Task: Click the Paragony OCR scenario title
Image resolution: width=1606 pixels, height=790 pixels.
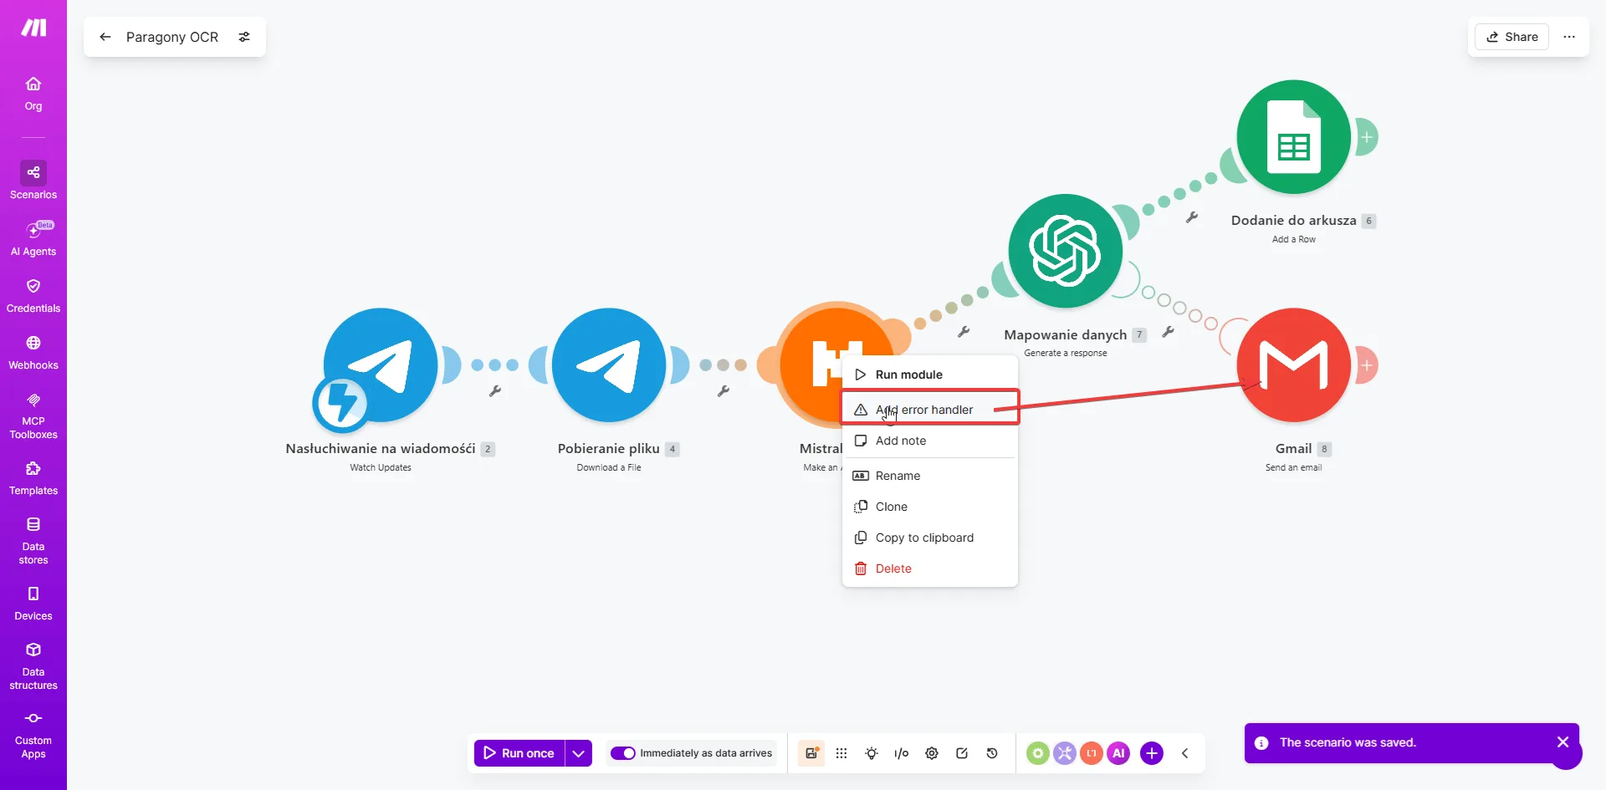Action: point(172,37)
